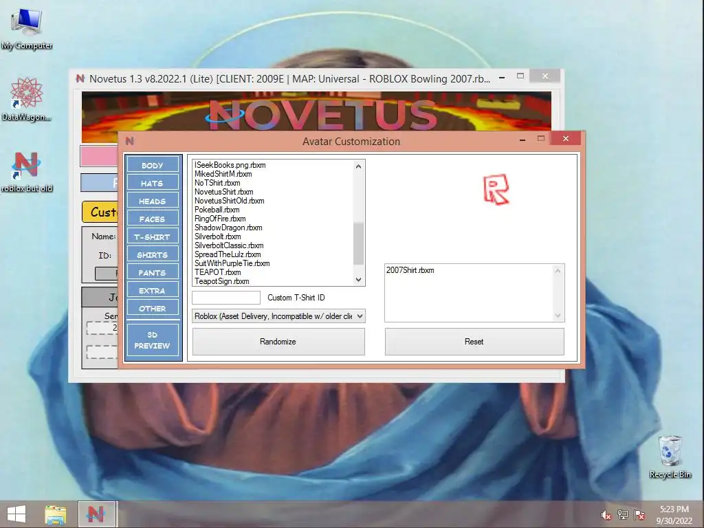Open the Windows Start button
Image resolution: width=704 pixels, height=528 pixels.
click(16, 514)
